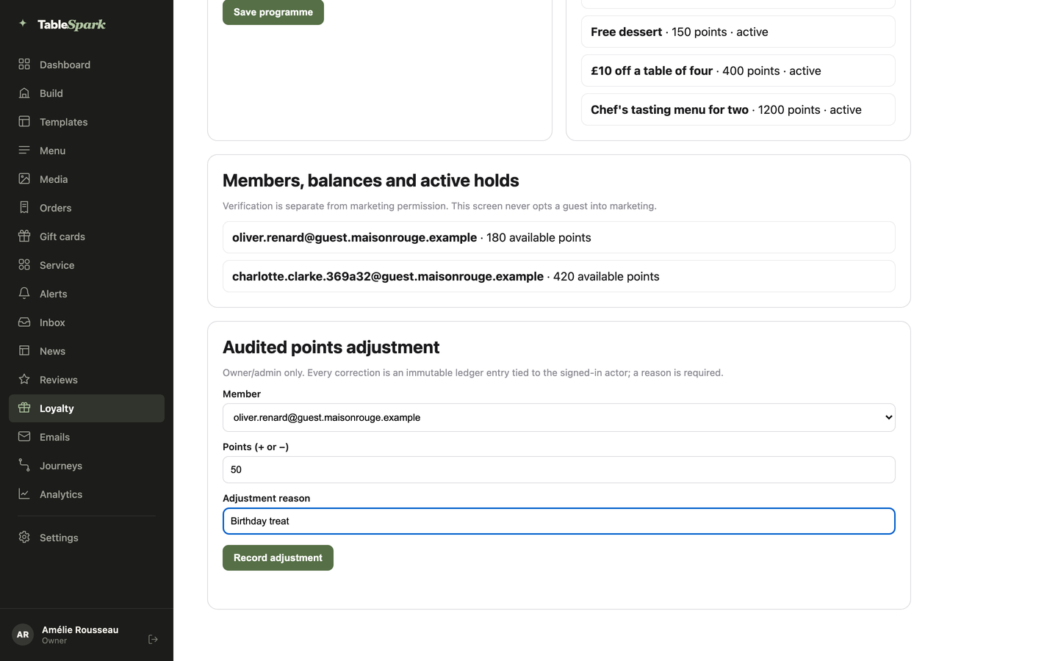
Task: Open the Amélie Rousseau profile name
Action: click(80, 629)
